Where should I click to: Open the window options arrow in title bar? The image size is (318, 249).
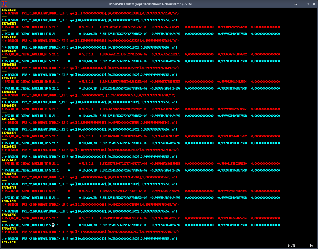[296, 4]
